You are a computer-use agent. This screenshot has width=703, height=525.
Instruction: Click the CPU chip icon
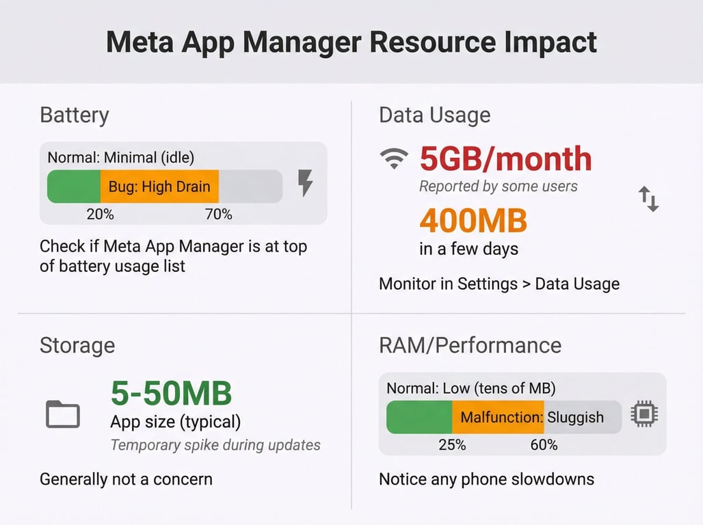[644, 414]
